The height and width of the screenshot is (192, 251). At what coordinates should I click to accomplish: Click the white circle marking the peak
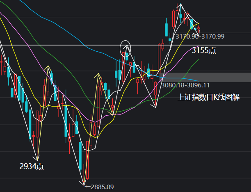125,48
